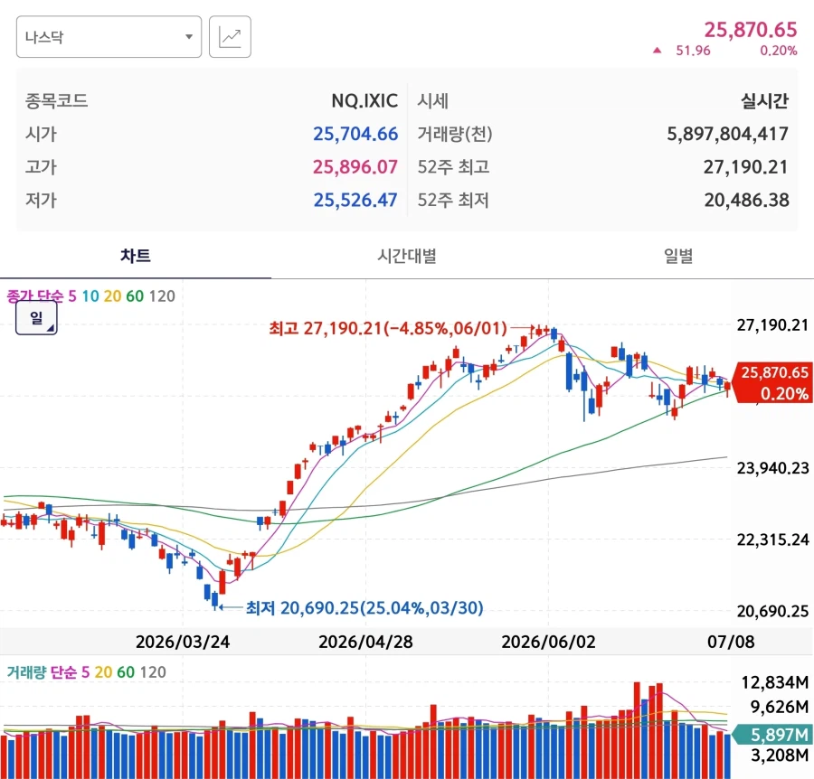Click the current price 25,870.65 header
The width and height of the screenshot is (814, 779).
pos(750,30)
